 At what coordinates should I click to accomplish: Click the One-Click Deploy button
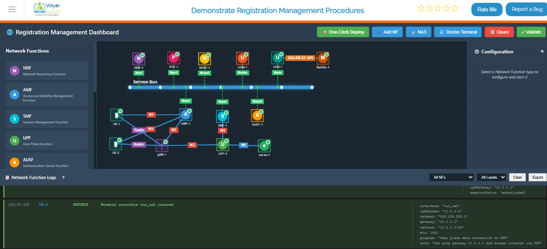click(343, 32)
